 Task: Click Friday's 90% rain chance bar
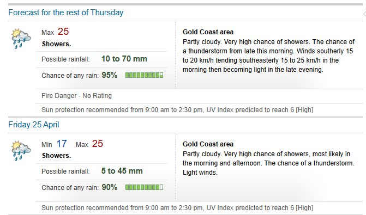[x=144, y=187]
